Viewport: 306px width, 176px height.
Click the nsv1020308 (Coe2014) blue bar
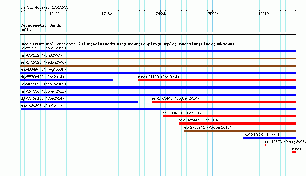(158, 109)
